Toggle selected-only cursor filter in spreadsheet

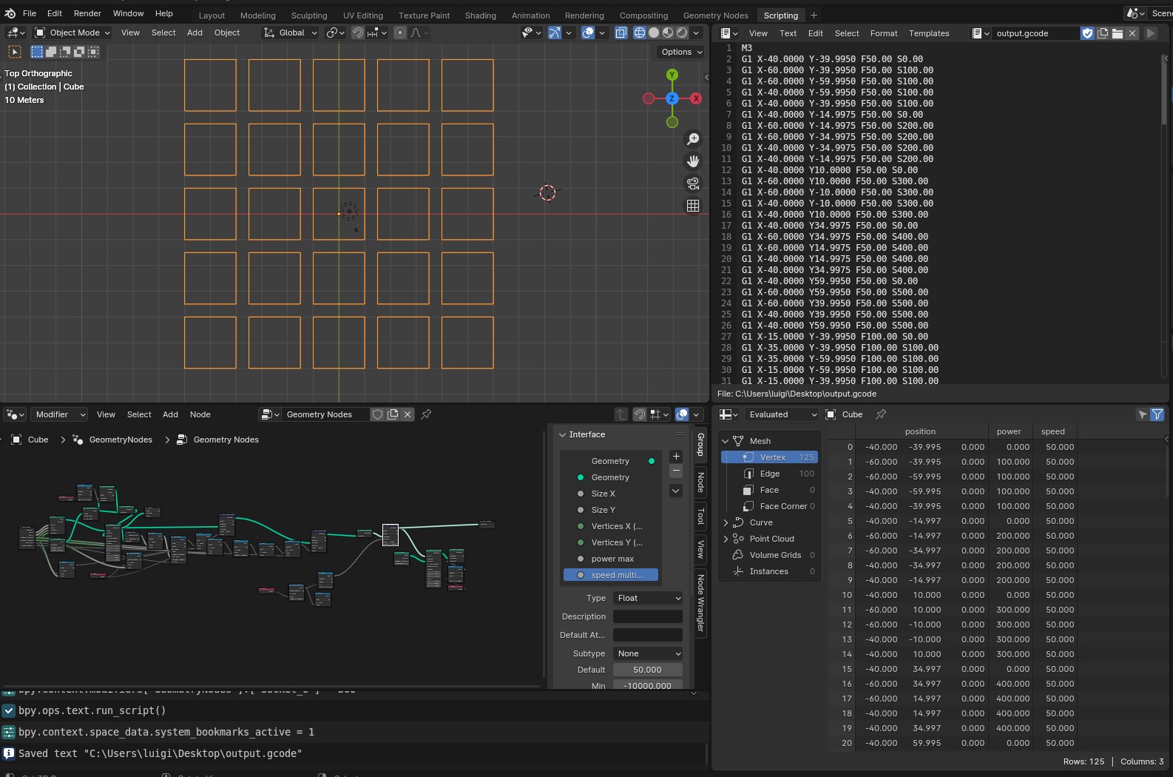point(1143,414)
